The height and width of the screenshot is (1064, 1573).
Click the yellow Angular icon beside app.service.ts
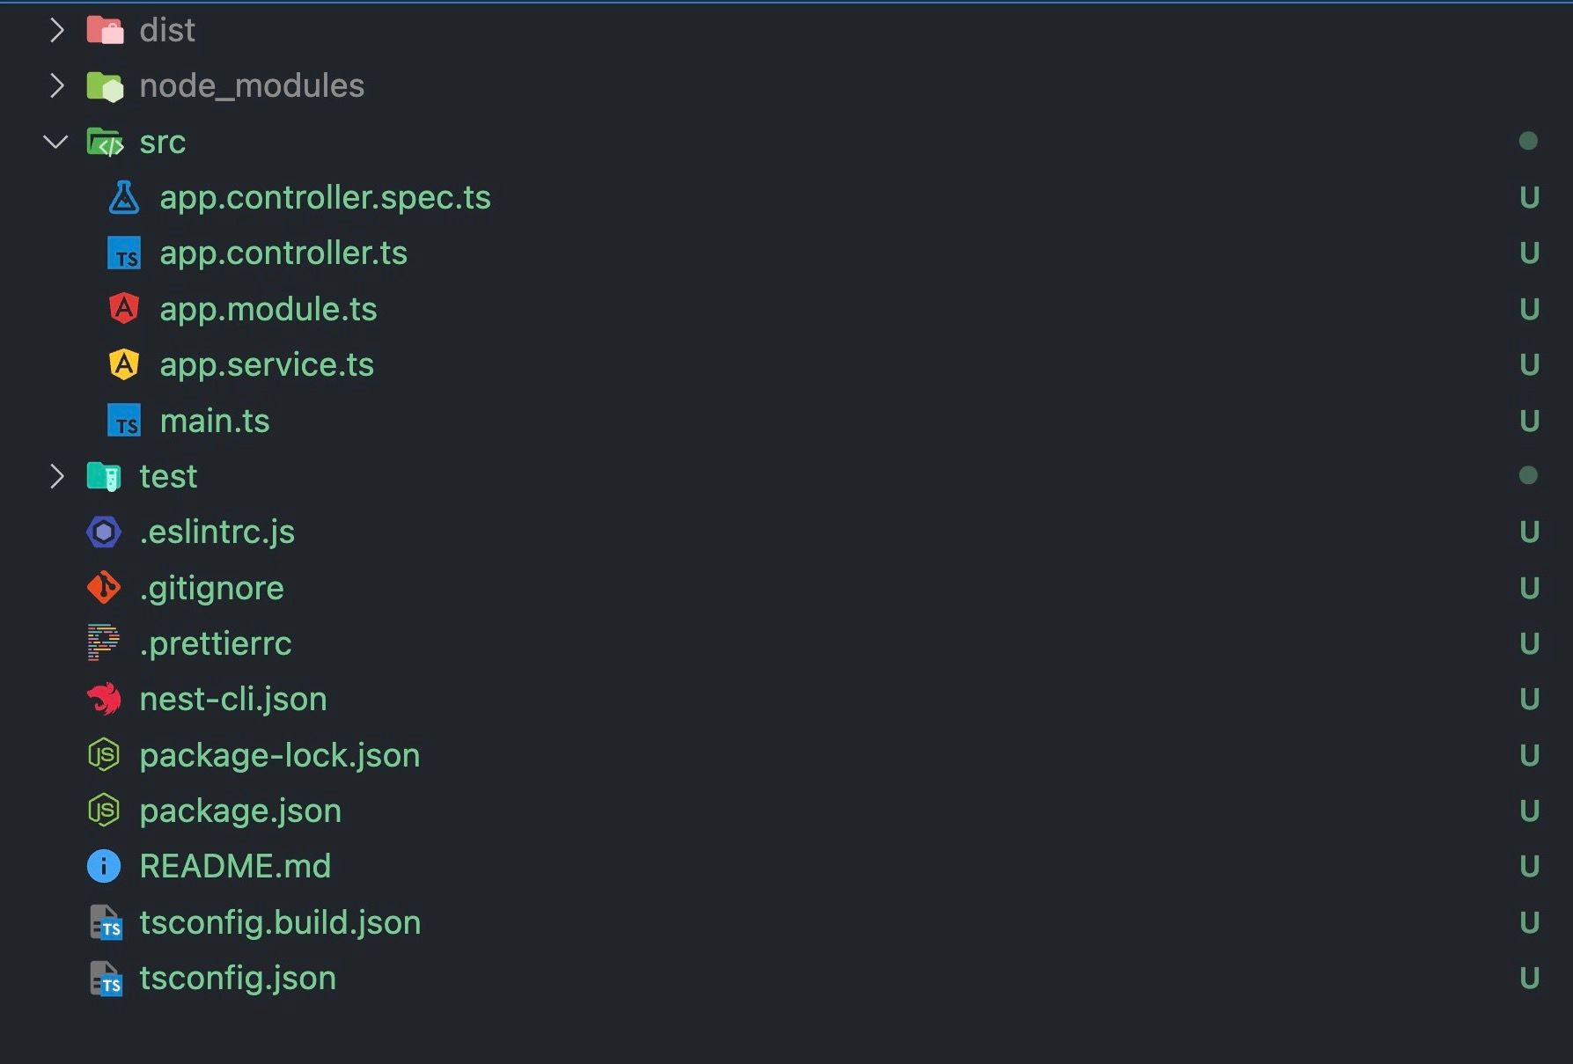(123, 365)
